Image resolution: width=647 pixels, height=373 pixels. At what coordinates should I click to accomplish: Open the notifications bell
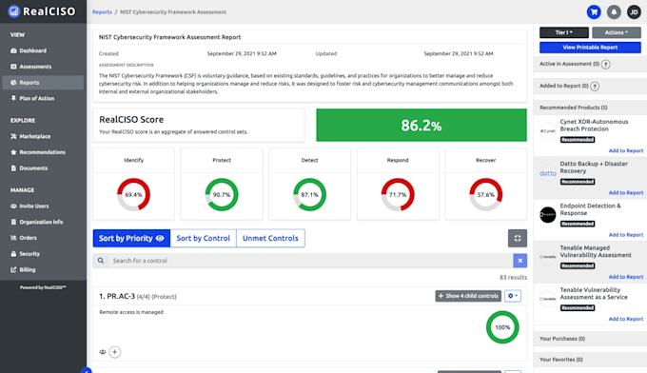pyautogui.click(x=614, y=12)
